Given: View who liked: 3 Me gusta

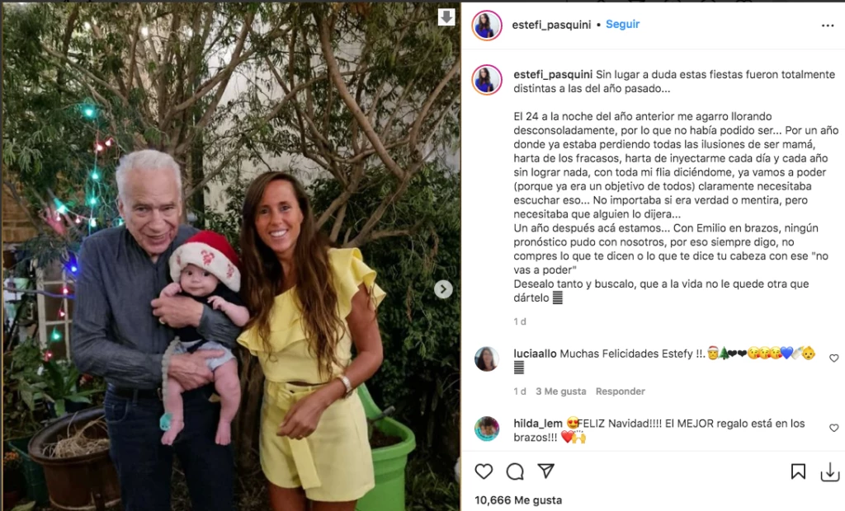Looking at the screenshot, I should pos(560,391).
